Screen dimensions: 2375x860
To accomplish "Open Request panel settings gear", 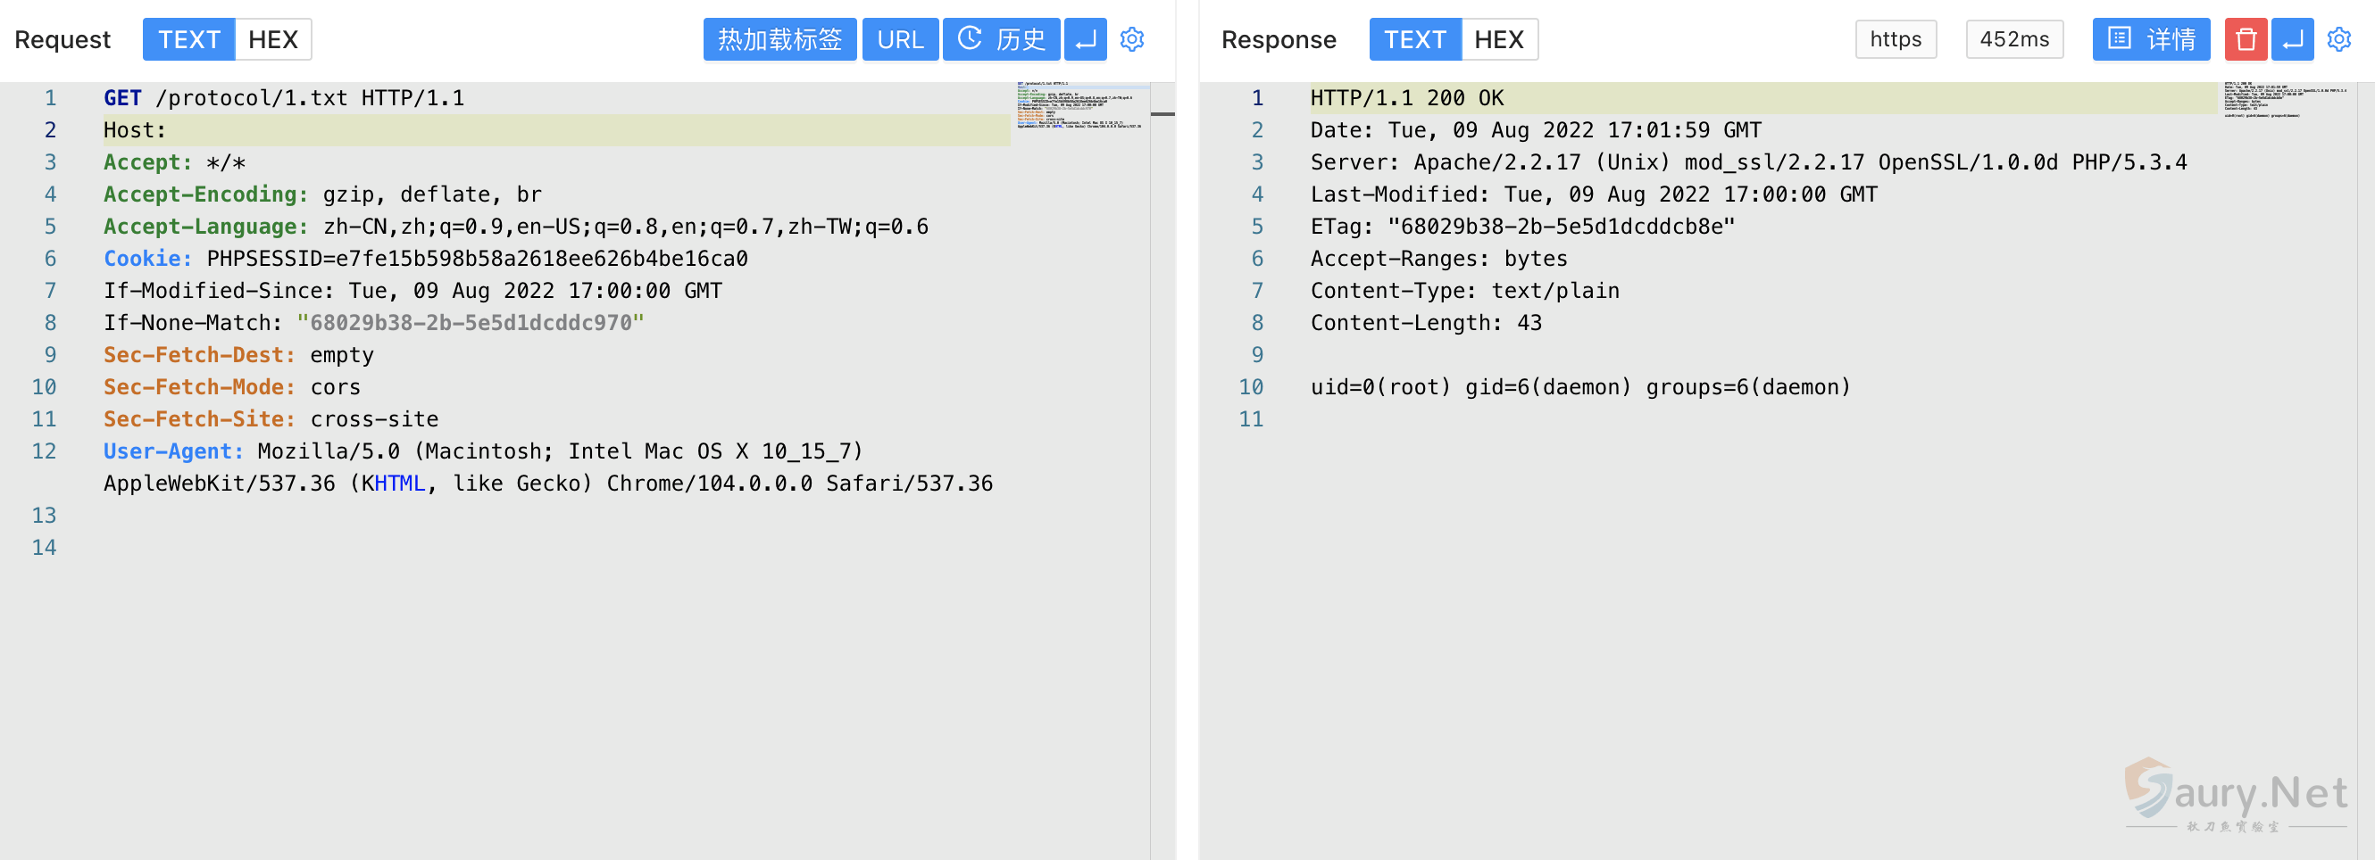I will point(1131,39).
